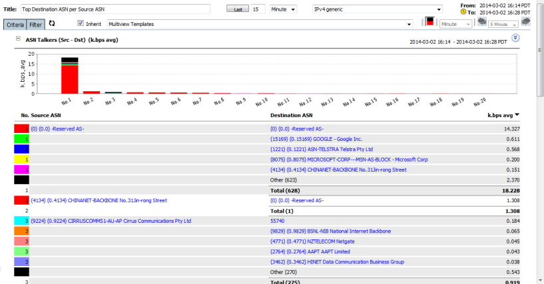Screen dimensions: 544x284
Task: Click the cyan swatch on the CIRRUSCOMMS1 row
Action: pos(21,221)
